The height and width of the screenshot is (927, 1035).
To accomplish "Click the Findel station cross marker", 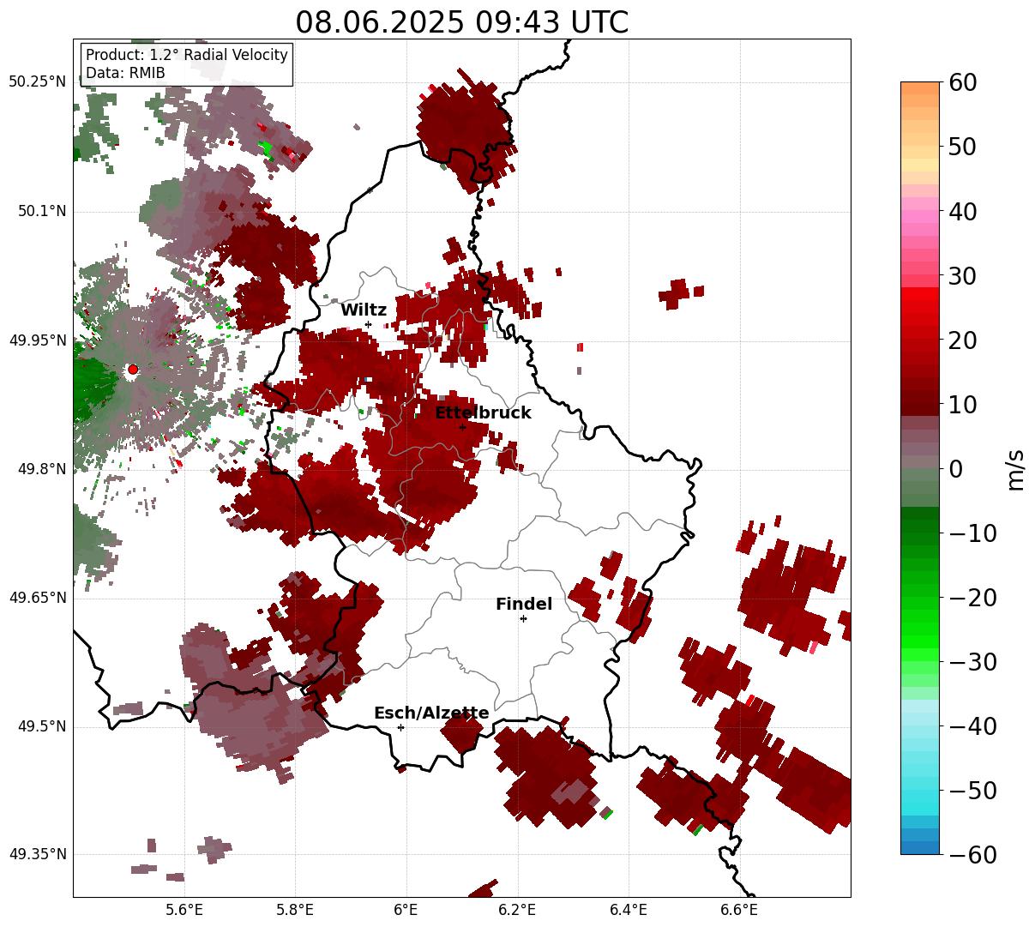I will pos(523,618).
